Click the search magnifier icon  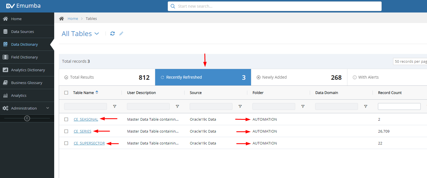pyautogui.click(x=173, y=6)
